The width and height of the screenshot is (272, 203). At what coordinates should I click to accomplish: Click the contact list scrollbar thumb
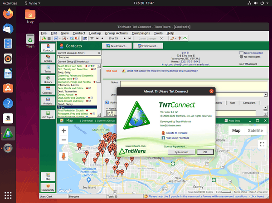click(99, 75)
